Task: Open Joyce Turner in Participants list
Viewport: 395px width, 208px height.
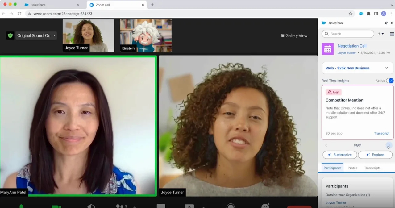Action: pos(336,203)
